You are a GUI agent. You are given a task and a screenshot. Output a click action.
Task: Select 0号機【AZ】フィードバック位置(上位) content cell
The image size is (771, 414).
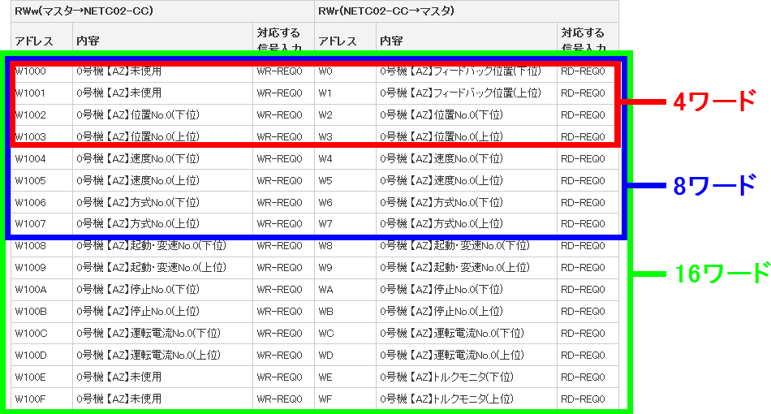[x=466, y=93]
